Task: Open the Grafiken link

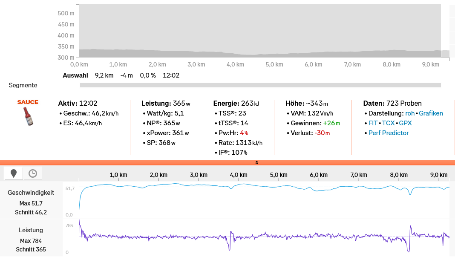Action: click(x=431, y=113)
